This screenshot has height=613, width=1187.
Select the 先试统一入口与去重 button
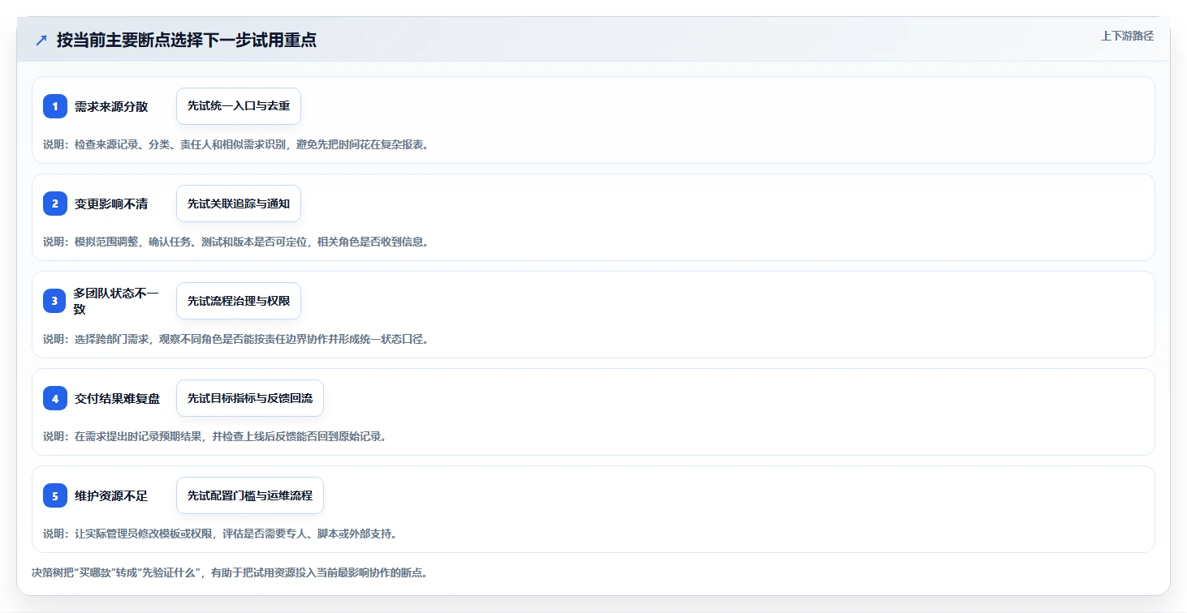click(239, 106)
